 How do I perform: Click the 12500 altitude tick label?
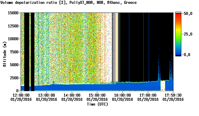[13, 26]
